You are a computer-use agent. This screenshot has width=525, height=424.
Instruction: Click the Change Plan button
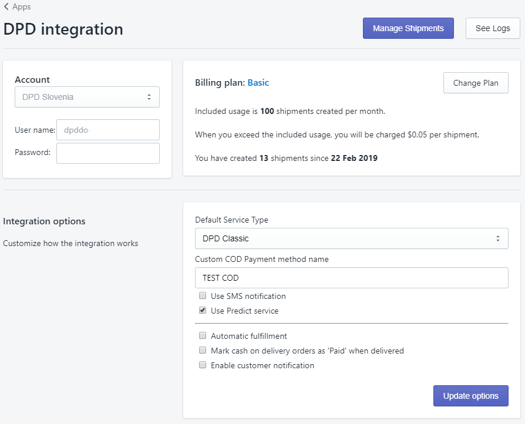(476, 83)
